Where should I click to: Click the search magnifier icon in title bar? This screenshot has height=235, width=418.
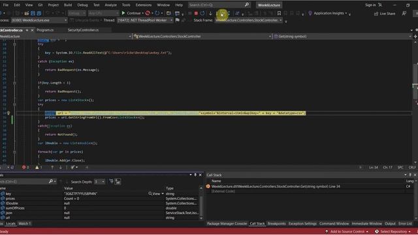[x=247, y=5]
